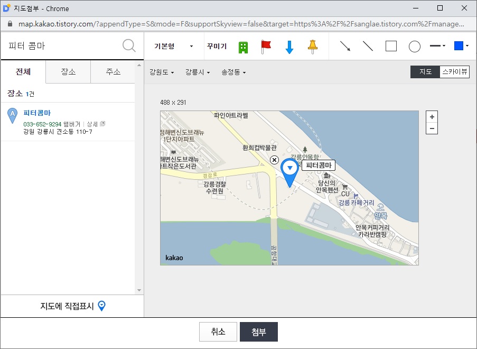
Task: Select the 전체 tab
Action: (x=23, y=72)
